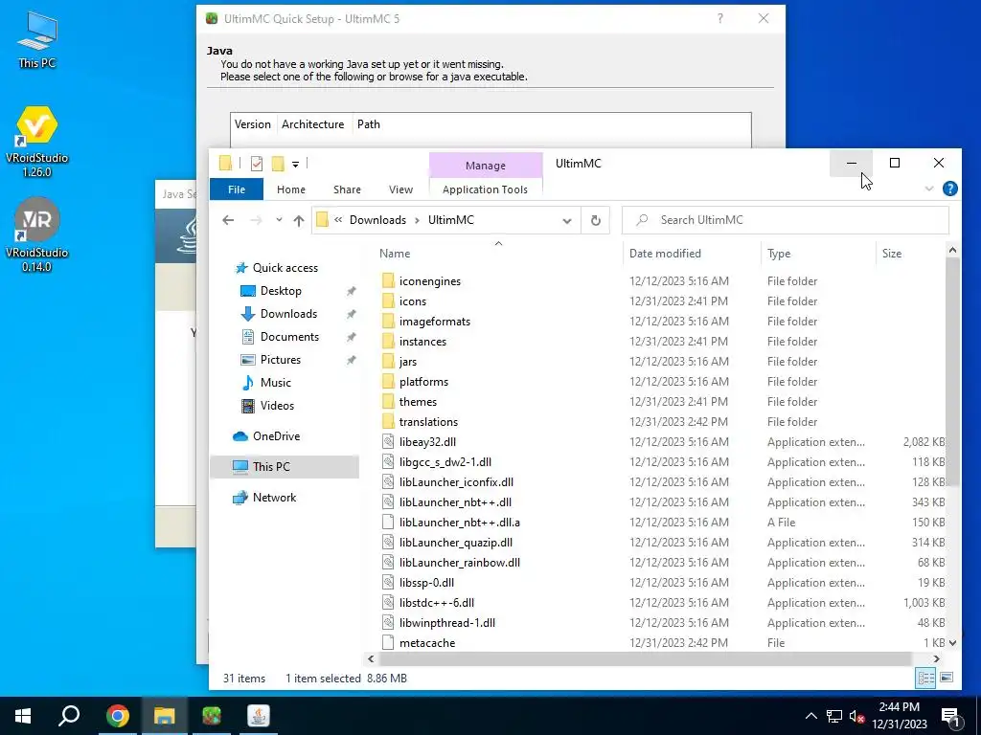
Task: Open the recent locations dropdown arrow
Action: click(279, 220)
